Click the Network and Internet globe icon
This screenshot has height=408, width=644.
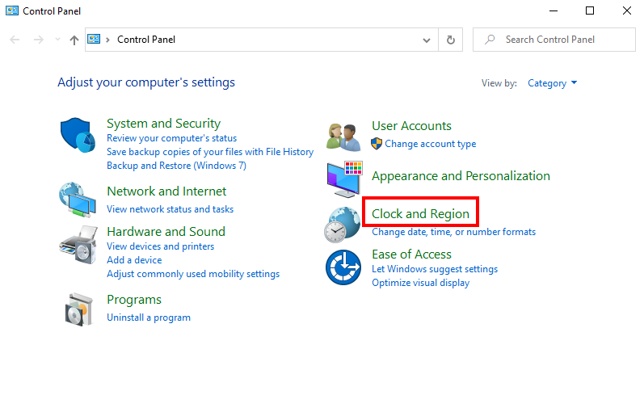click(78, 200)
